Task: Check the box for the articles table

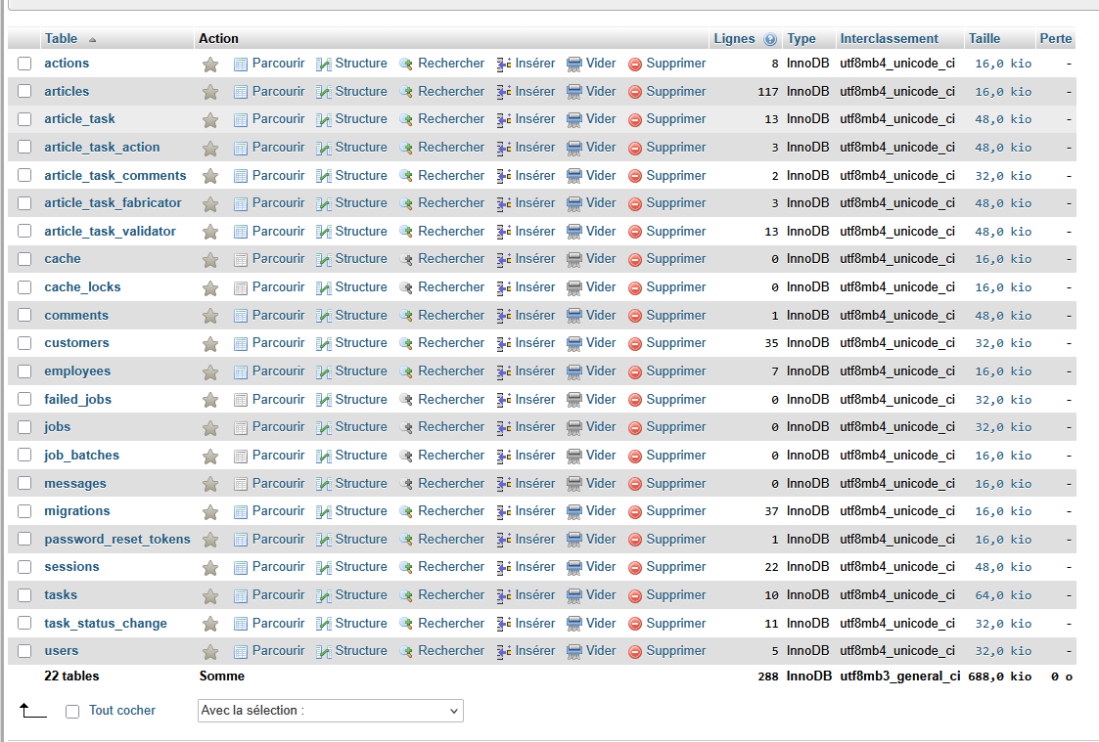Action: 24,92
